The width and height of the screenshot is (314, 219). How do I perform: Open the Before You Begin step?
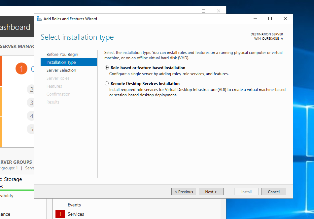[x=62, y=54]
